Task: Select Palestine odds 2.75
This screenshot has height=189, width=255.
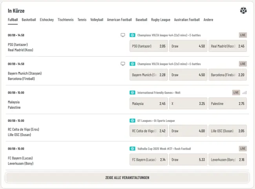Action: coord(228,104)
